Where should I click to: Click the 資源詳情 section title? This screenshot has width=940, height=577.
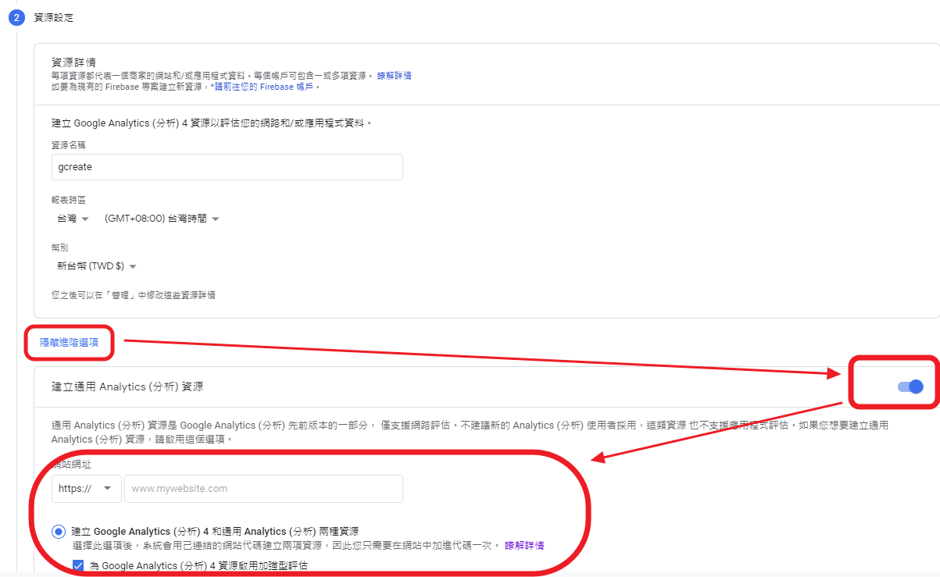pyautogui.click(x=73, y=62)
